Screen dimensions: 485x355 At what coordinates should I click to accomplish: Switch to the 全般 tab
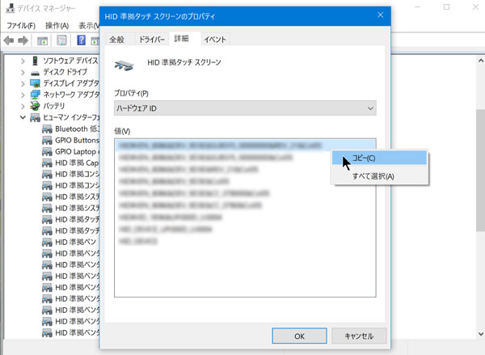117,39
